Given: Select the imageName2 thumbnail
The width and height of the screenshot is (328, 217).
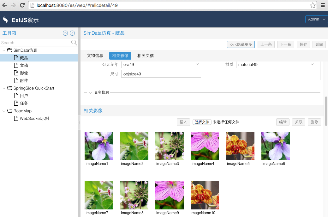Looking at the screenshot, I should tap(134, 146).
